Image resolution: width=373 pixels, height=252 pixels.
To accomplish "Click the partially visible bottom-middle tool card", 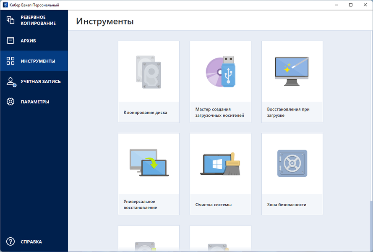I will point(221,238).
